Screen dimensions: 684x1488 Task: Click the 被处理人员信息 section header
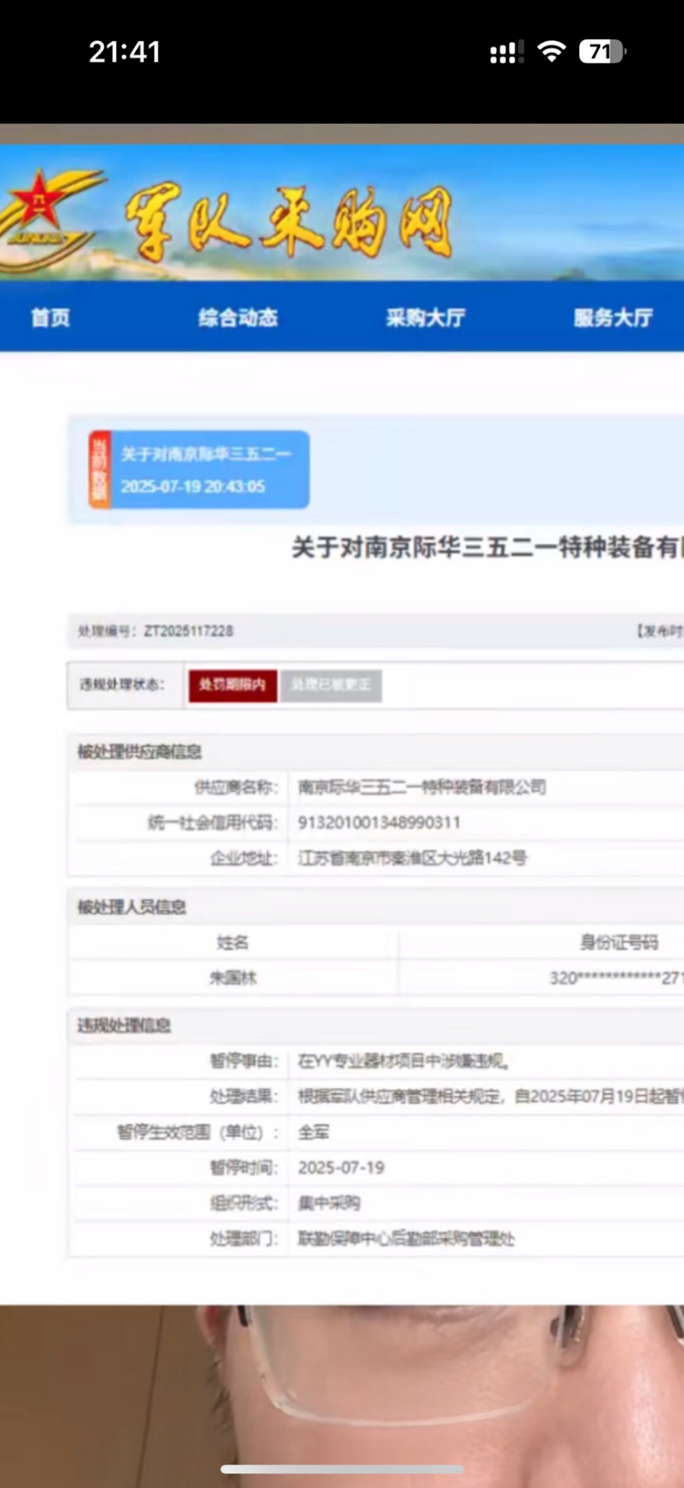coord(131,906)
